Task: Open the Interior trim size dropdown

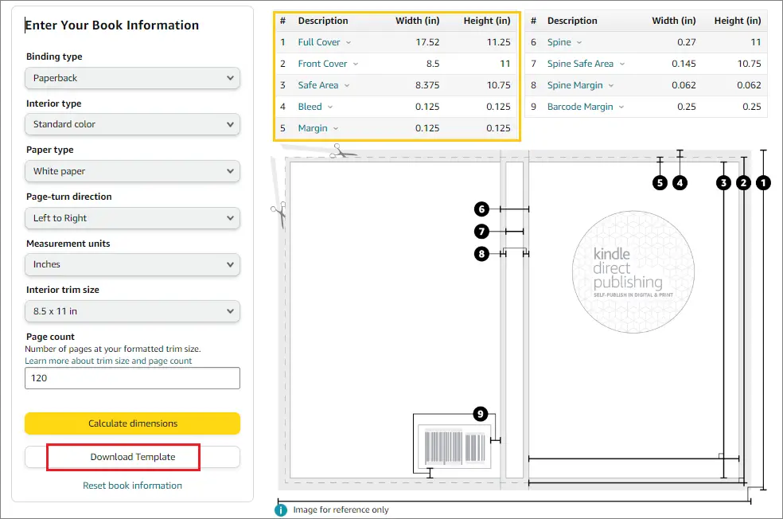Action: 132,311
